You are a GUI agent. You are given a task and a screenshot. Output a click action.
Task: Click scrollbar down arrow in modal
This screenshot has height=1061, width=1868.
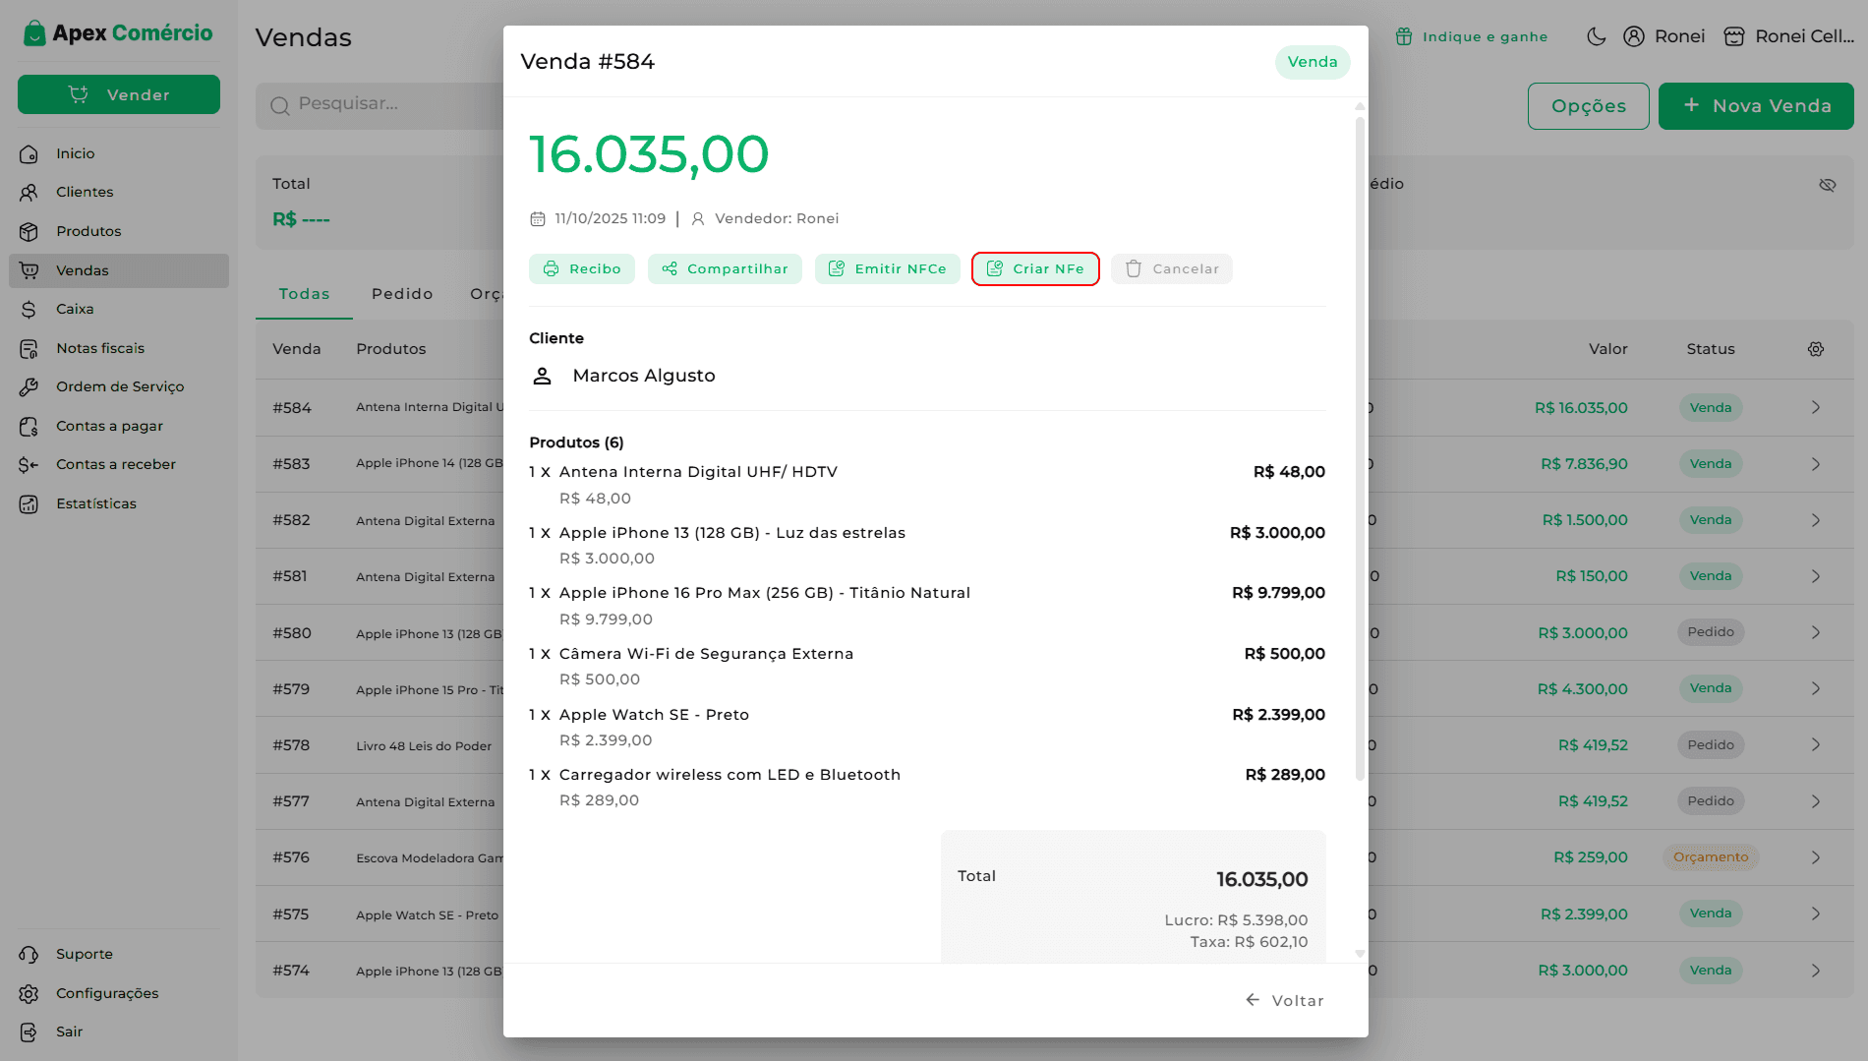click(x=1360, y=953)
